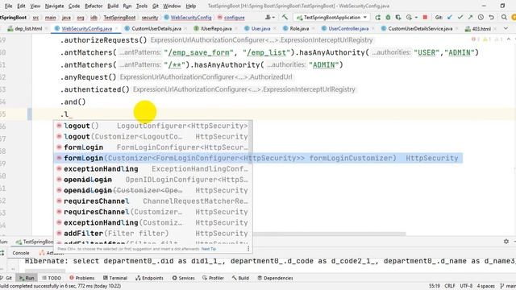The height and width of the screenshot is (290, 516).
Task: Open the Console tab in Run panel
Action: [21, 253]
